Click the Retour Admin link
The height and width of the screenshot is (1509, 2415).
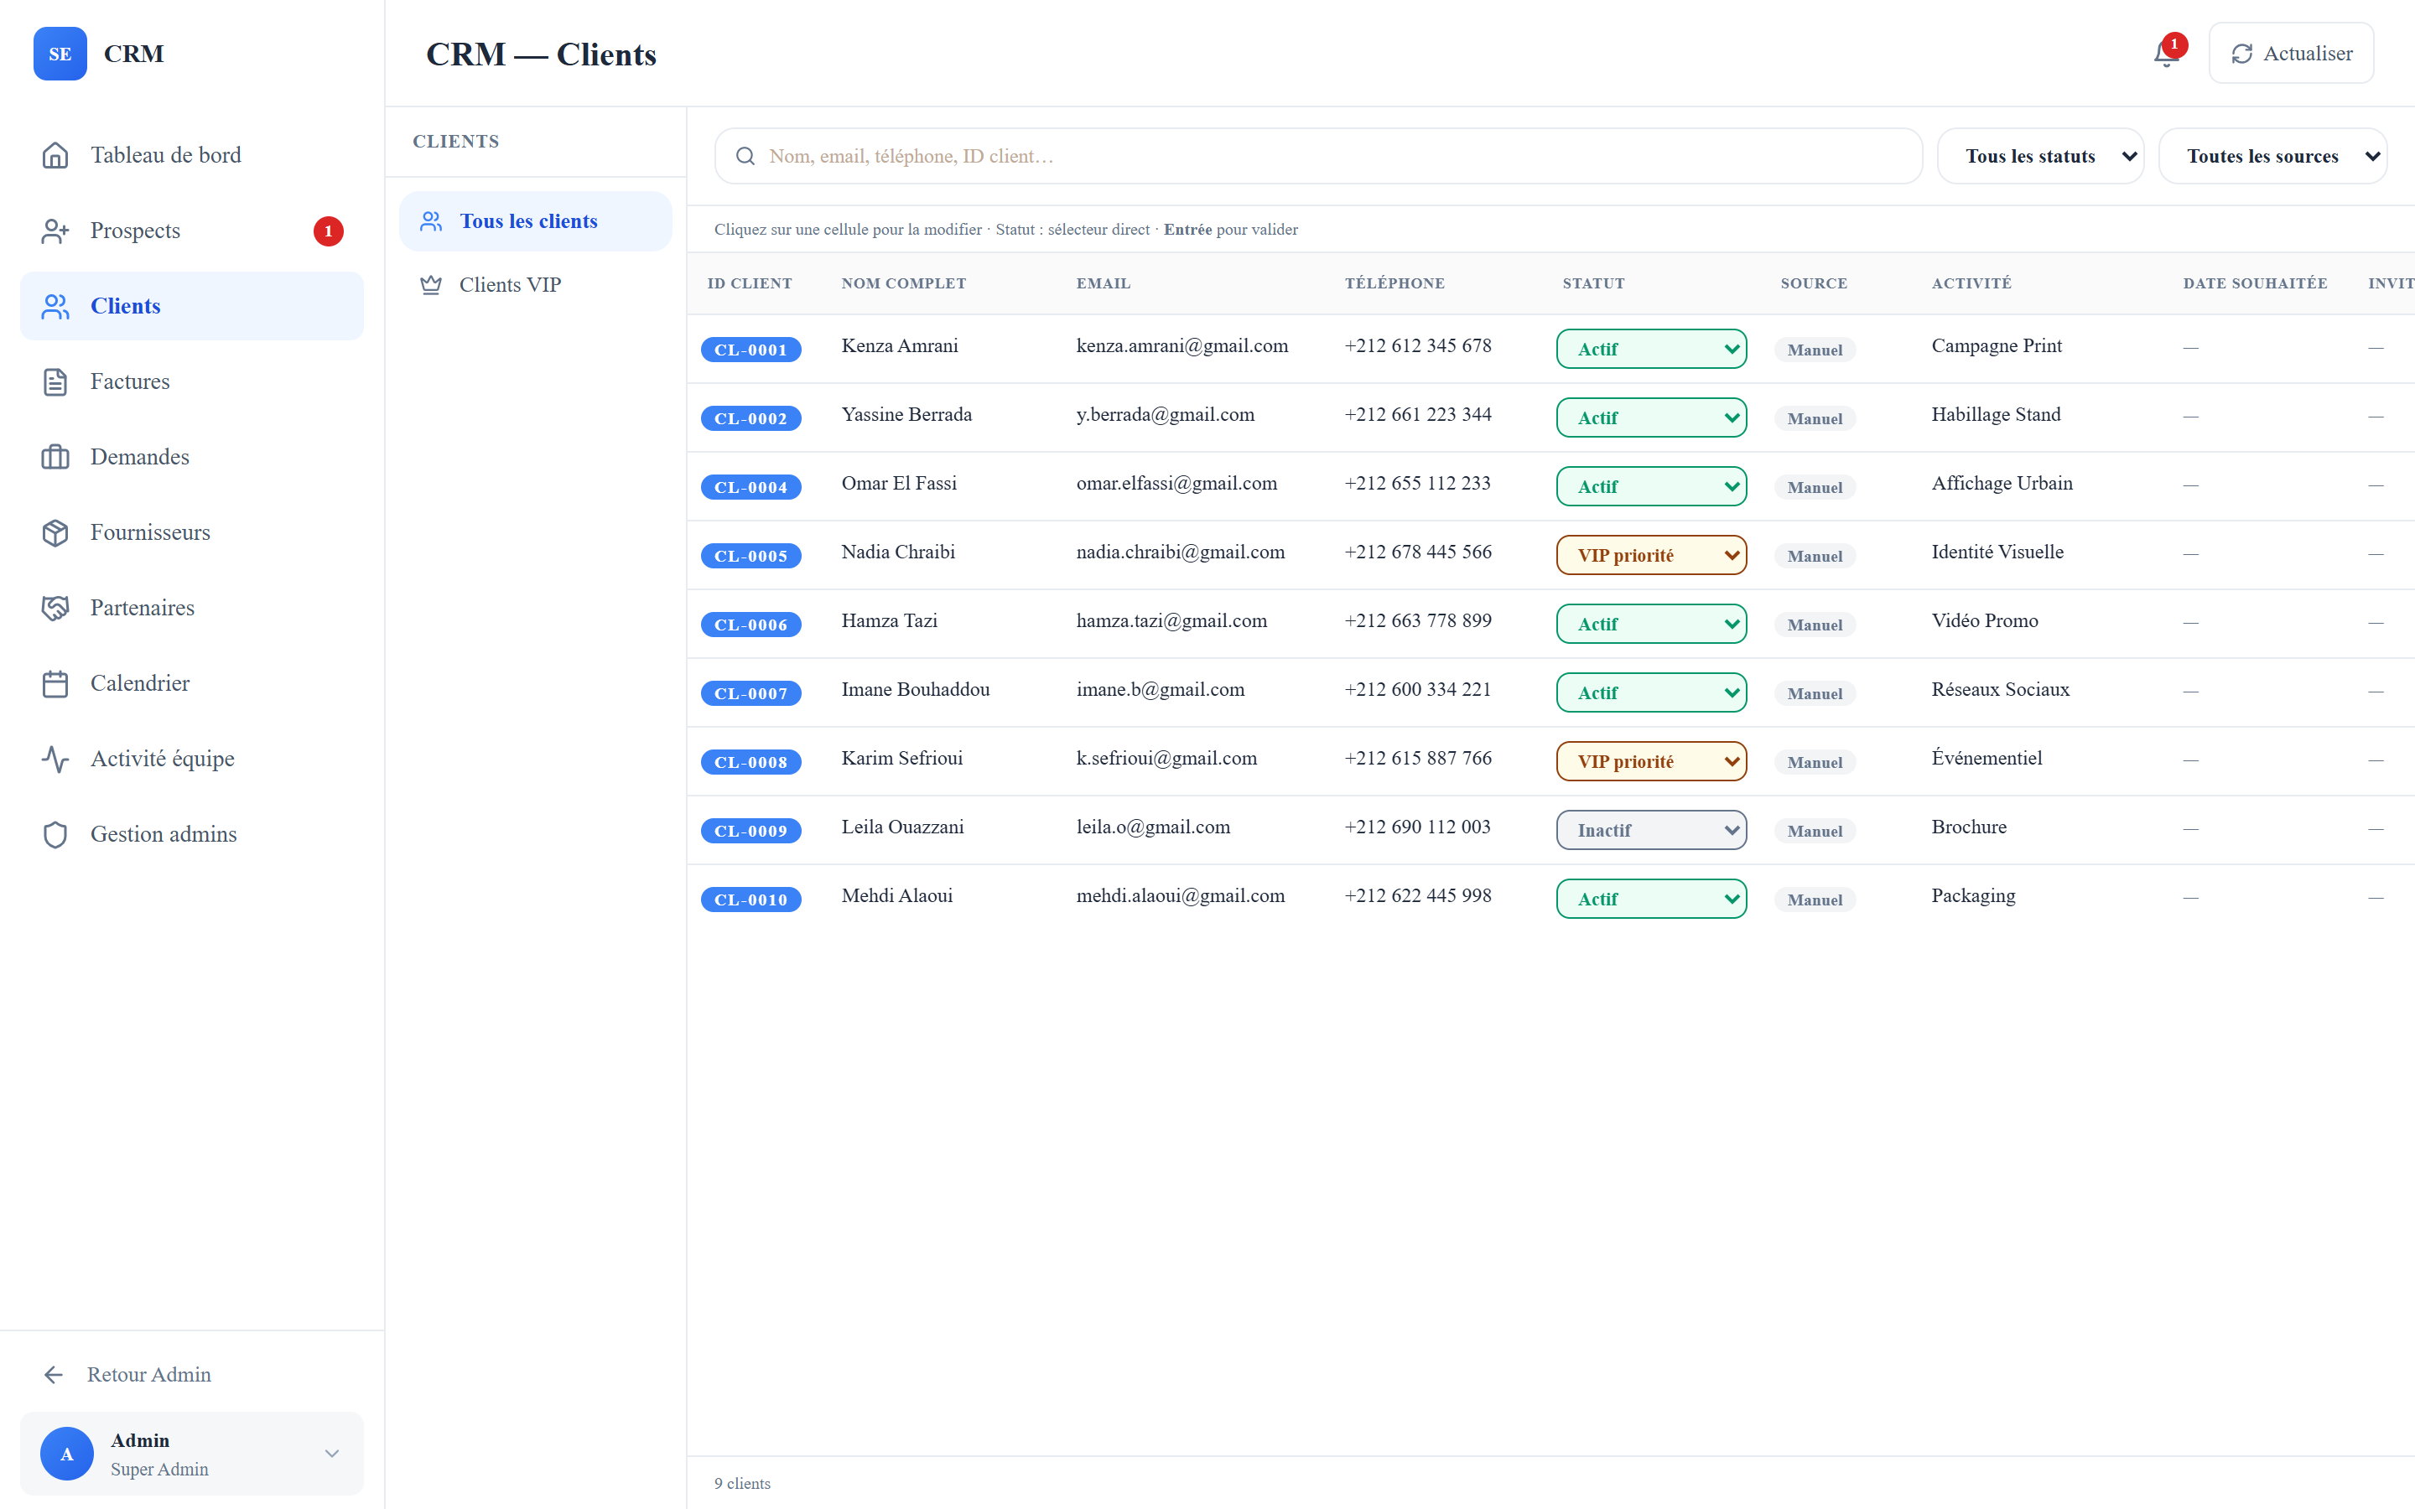(191, 1375)
